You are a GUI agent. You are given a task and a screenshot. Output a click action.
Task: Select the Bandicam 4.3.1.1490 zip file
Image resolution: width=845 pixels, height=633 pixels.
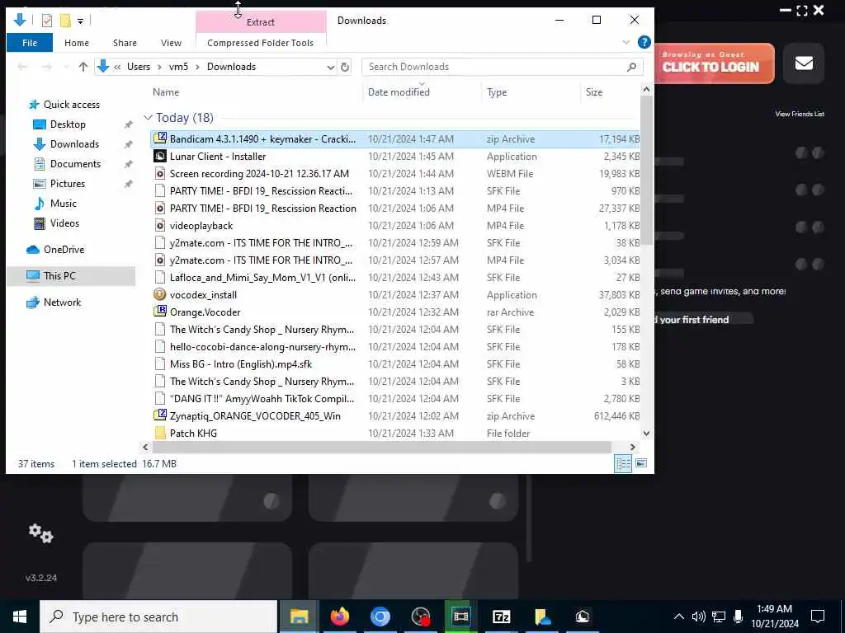coord(395,138)
